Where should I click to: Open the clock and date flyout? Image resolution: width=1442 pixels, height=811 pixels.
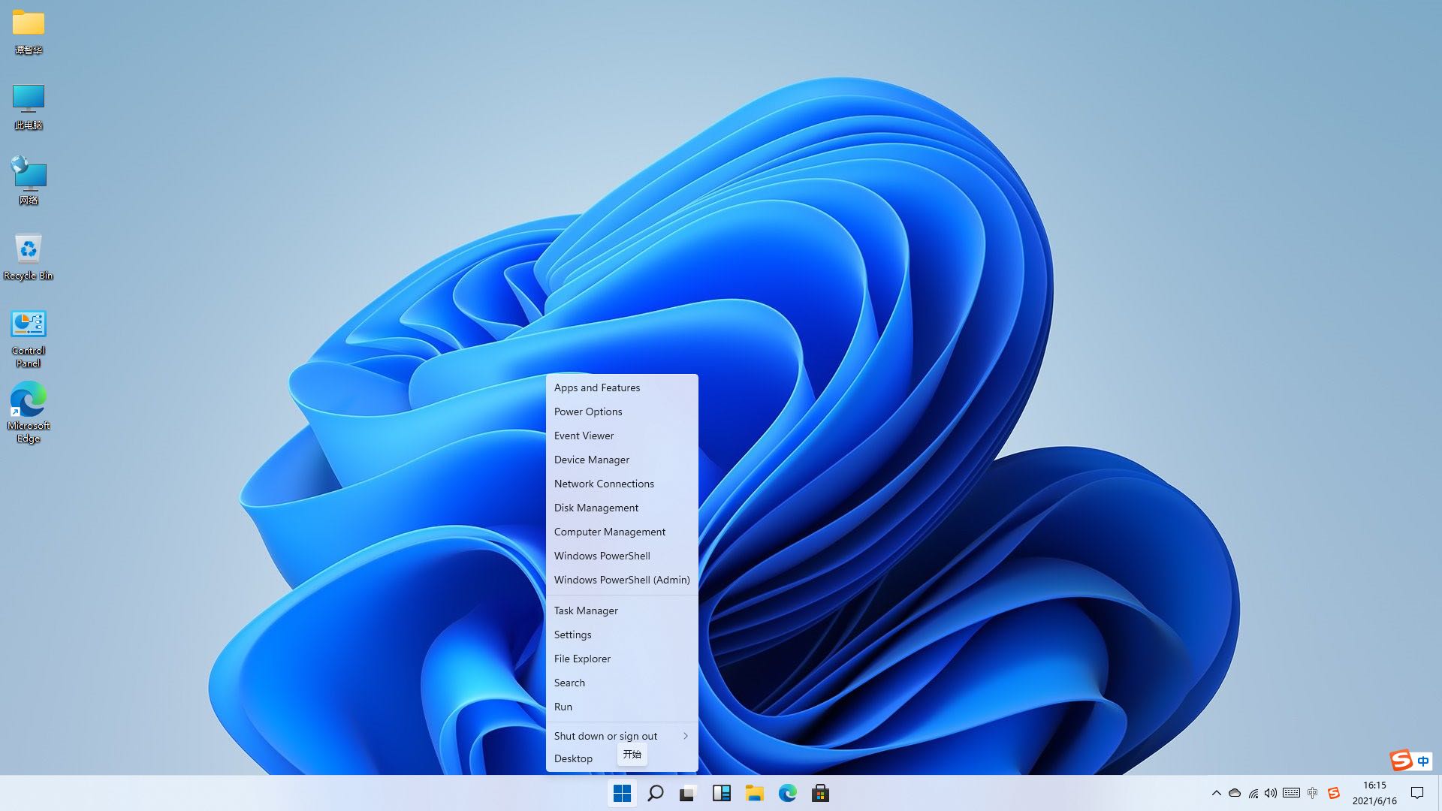coord(1374,793)
